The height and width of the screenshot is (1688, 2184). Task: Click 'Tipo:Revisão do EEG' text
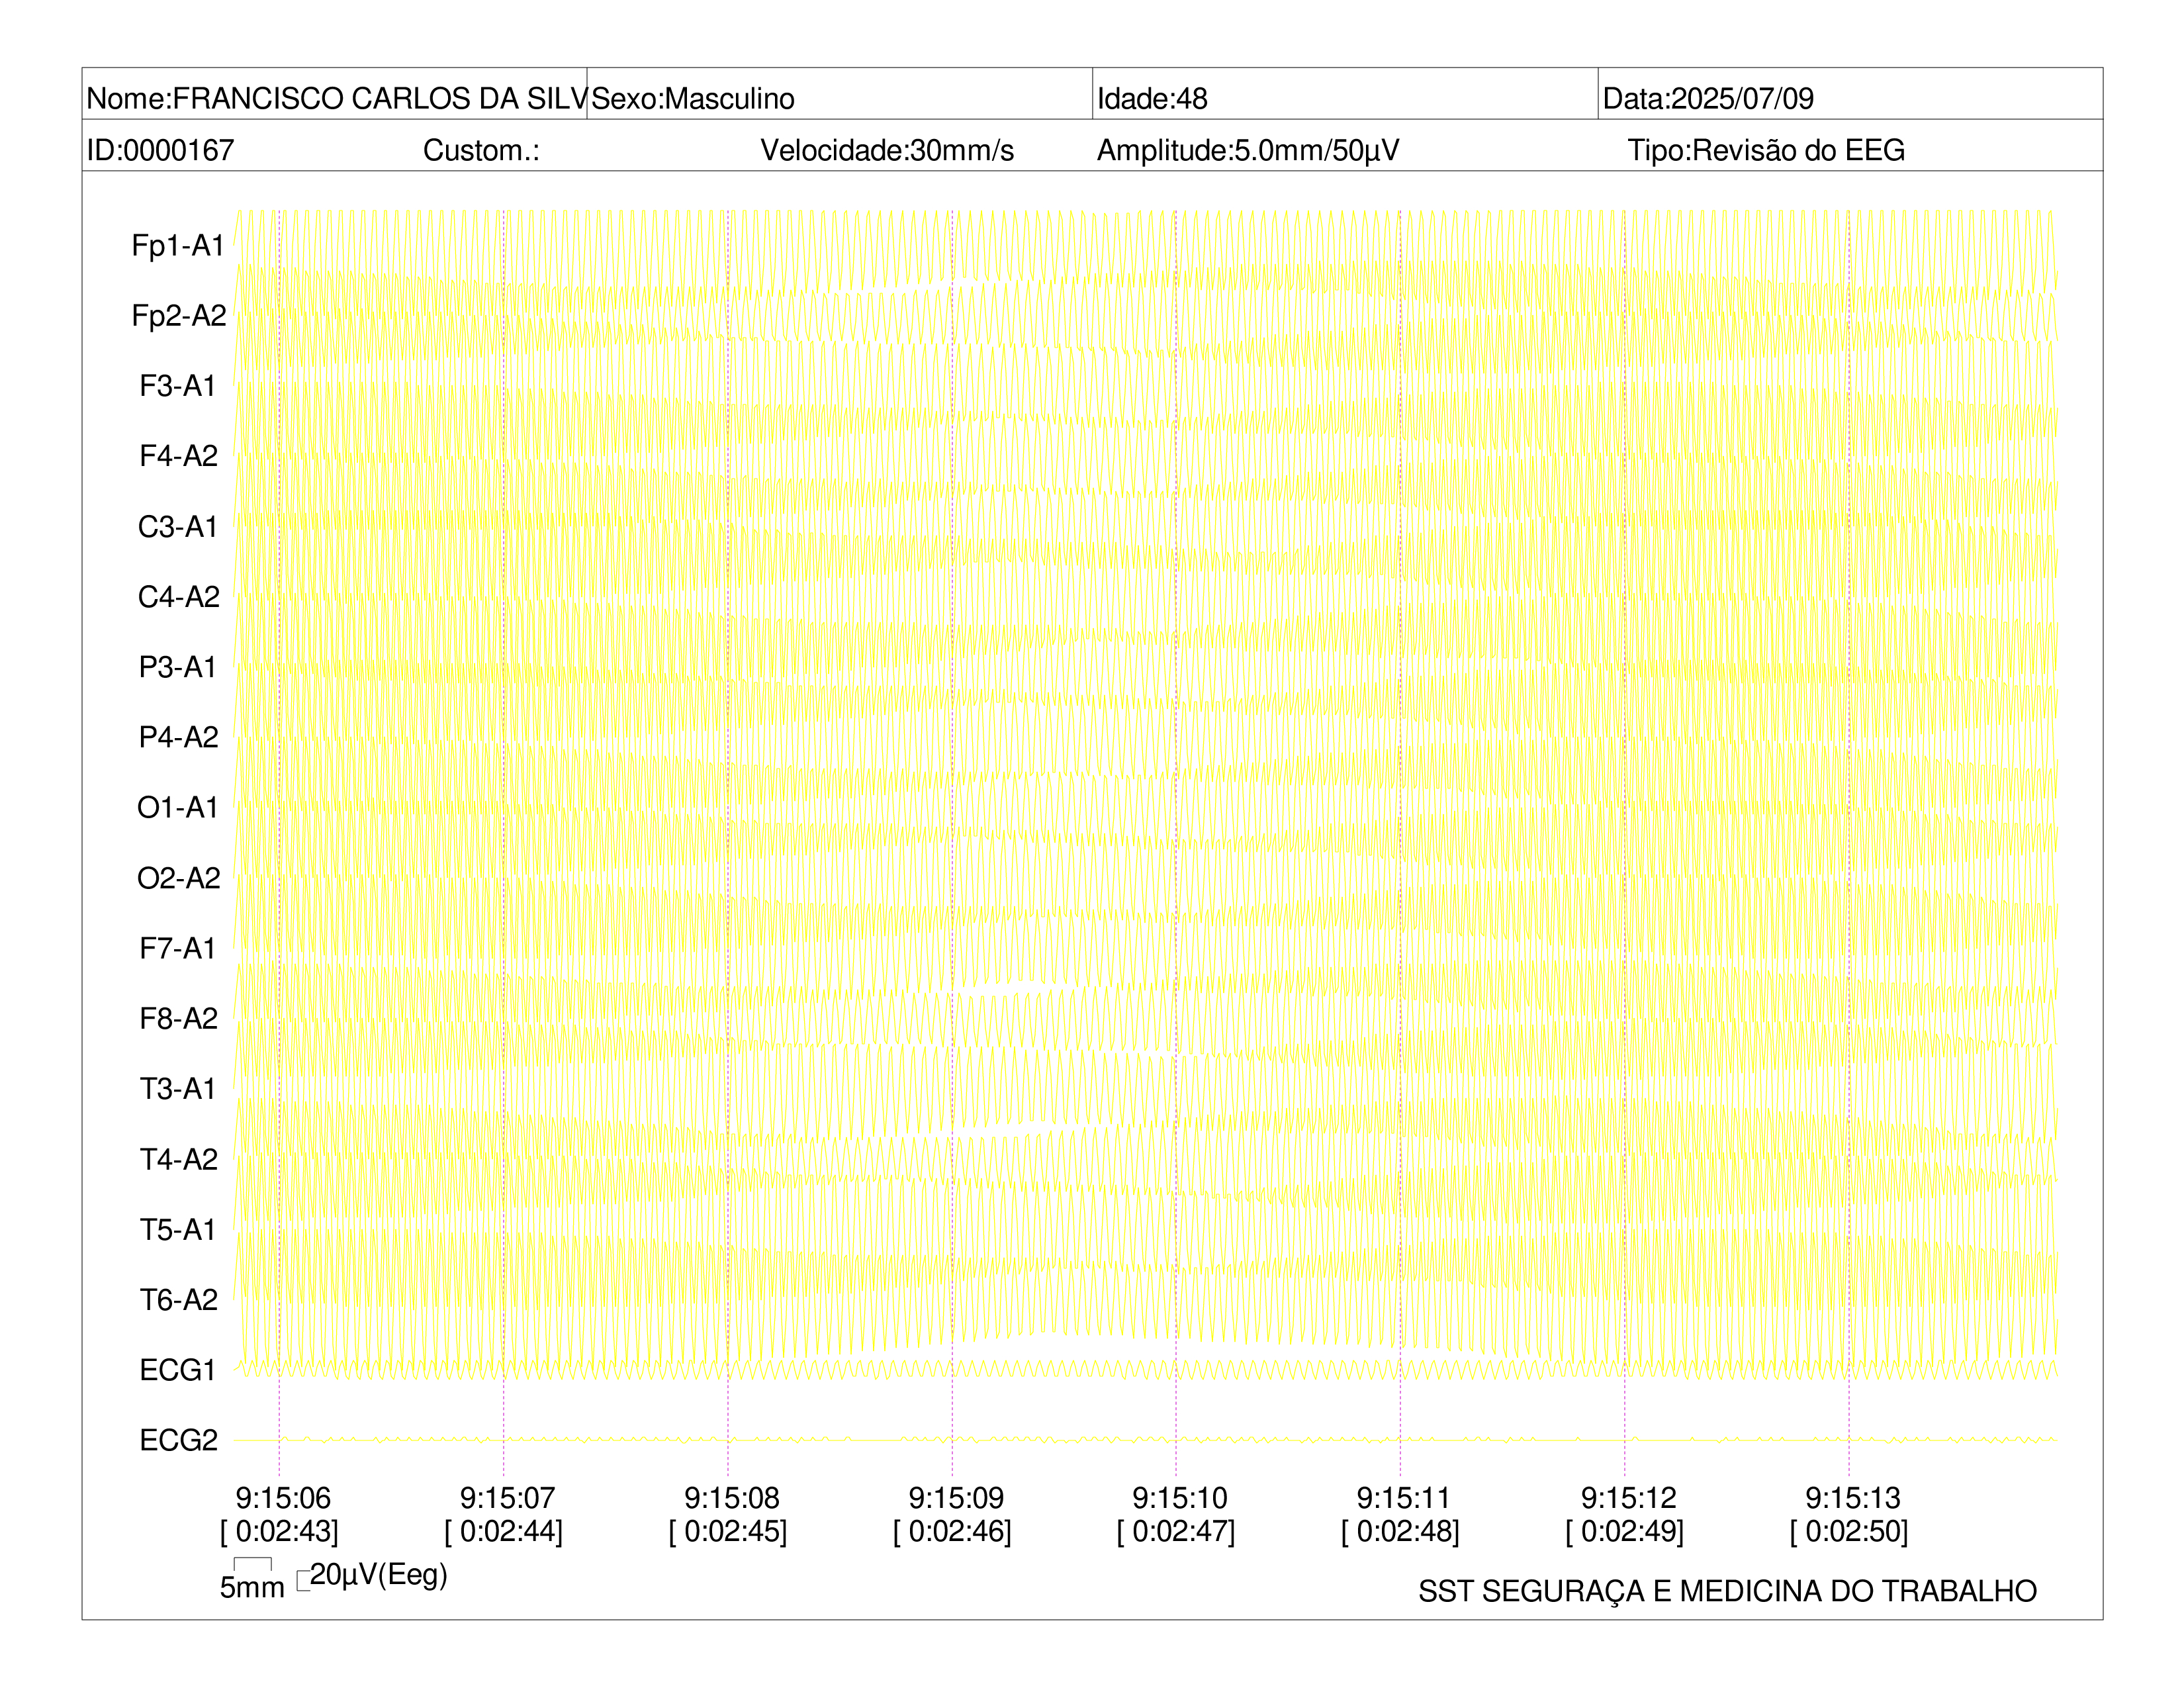[x=1766, y=150]
